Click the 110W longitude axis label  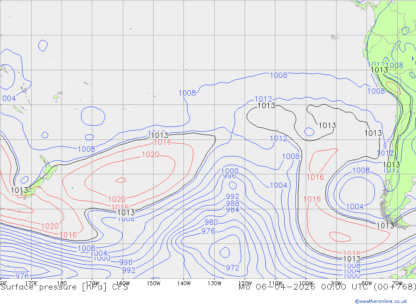point(275,283)
